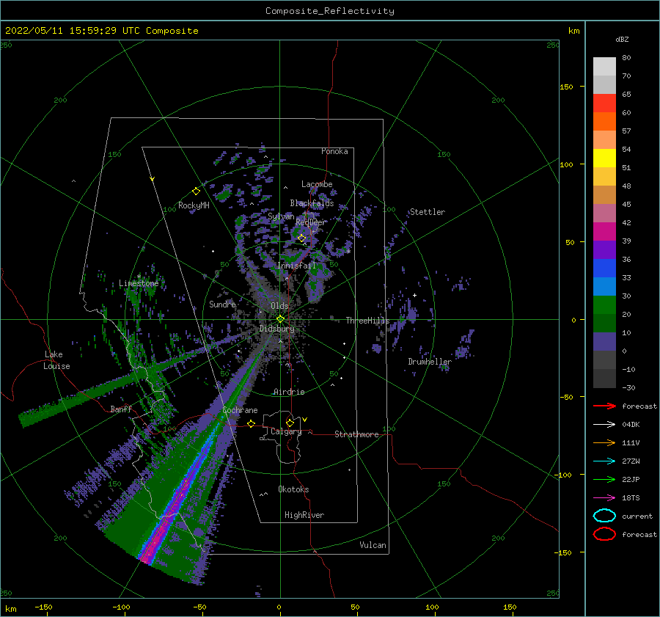Click the Banff label
The image size is (660, 617).
(121, 409)
